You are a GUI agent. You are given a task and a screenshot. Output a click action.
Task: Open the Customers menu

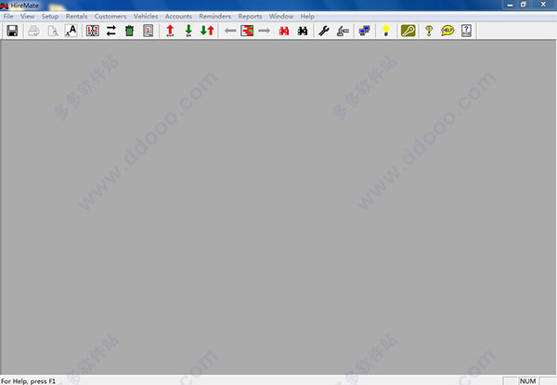(110, 17)
